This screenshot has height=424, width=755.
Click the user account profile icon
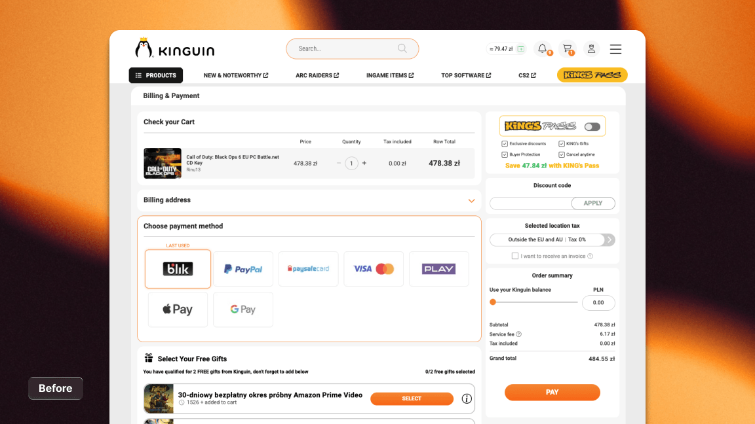[x=591, y=49]
